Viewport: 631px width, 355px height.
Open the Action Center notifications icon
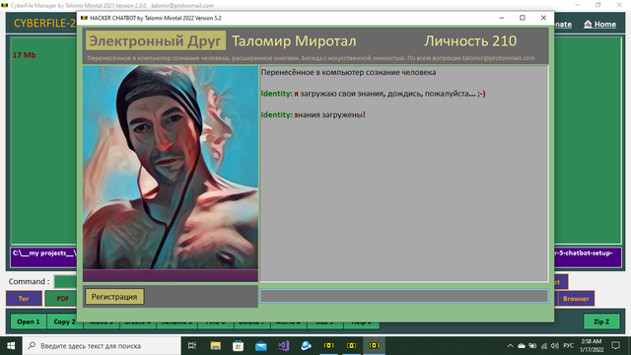615,345
